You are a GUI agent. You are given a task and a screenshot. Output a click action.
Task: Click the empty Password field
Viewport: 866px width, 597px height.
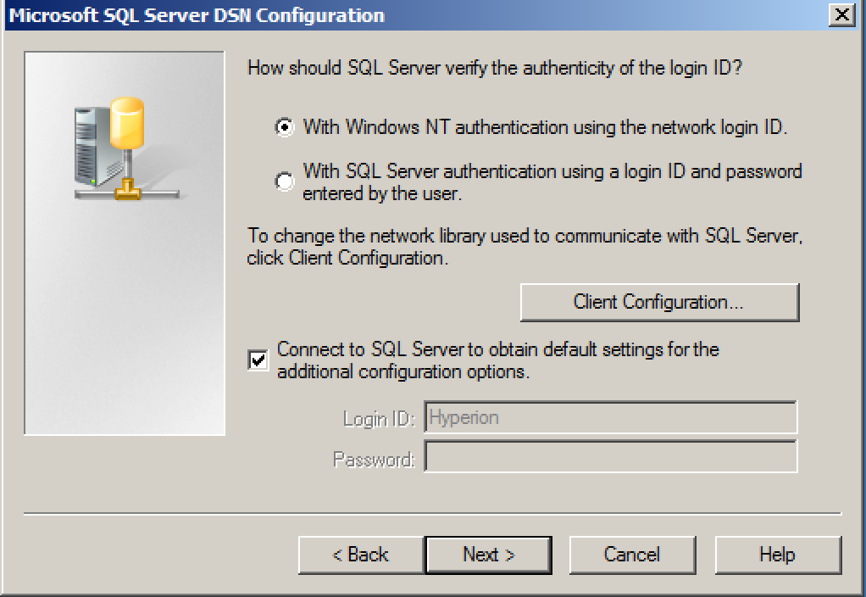611,456
